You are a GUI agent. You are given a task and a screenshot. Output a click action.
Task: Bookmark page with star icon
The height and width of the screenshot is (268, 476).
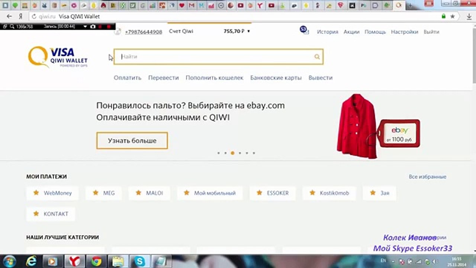(453, 16)
